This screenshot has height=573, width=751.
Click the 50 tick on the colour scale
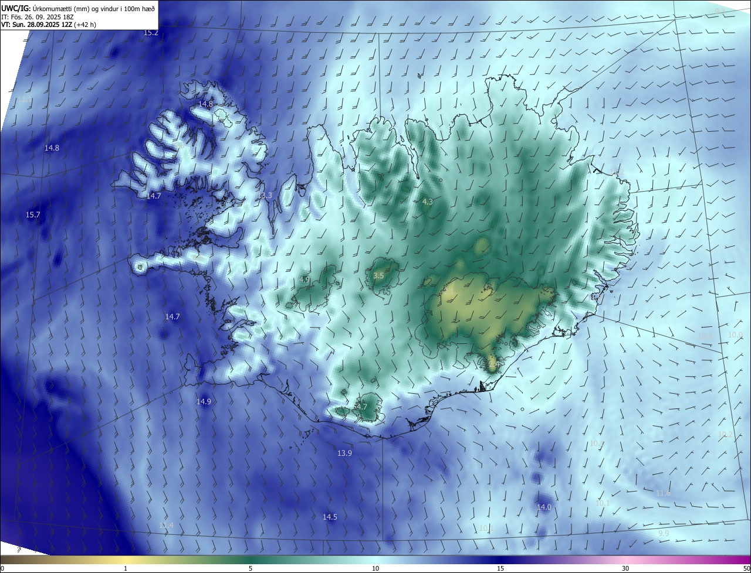pos(746,568)
